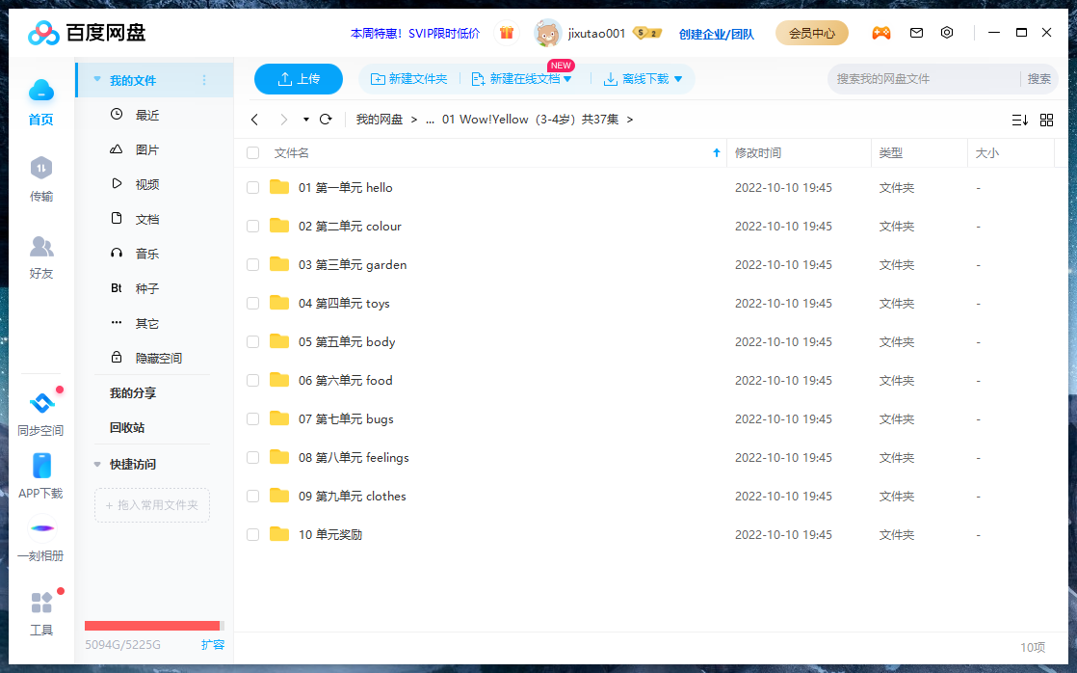The width and height of the screenshot is (1077, 673).
Task: Collapse the 快捷访问 section
Action: pos(96,462)
